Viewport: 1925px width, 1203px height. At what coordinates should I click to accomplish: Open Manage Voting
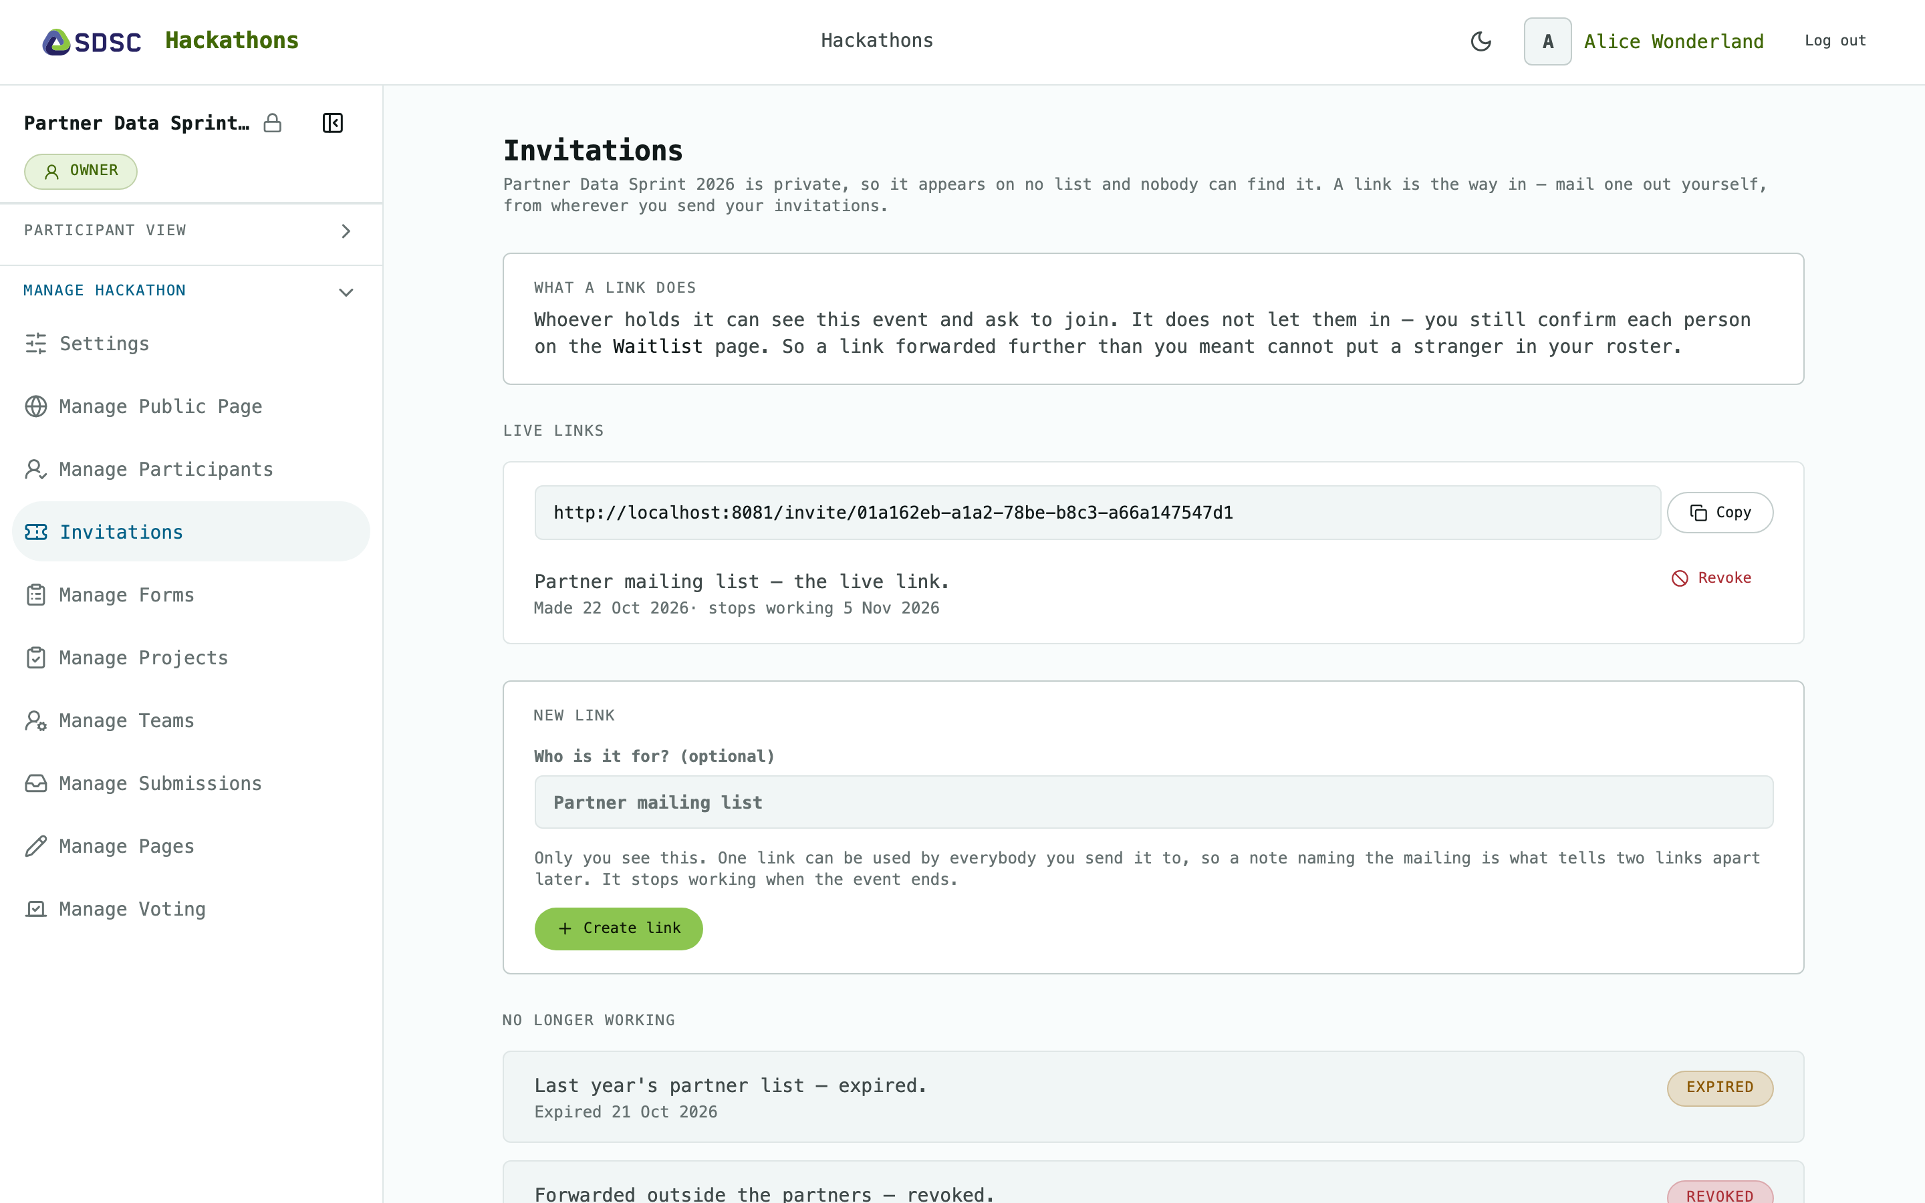click(x=191, y=910)
